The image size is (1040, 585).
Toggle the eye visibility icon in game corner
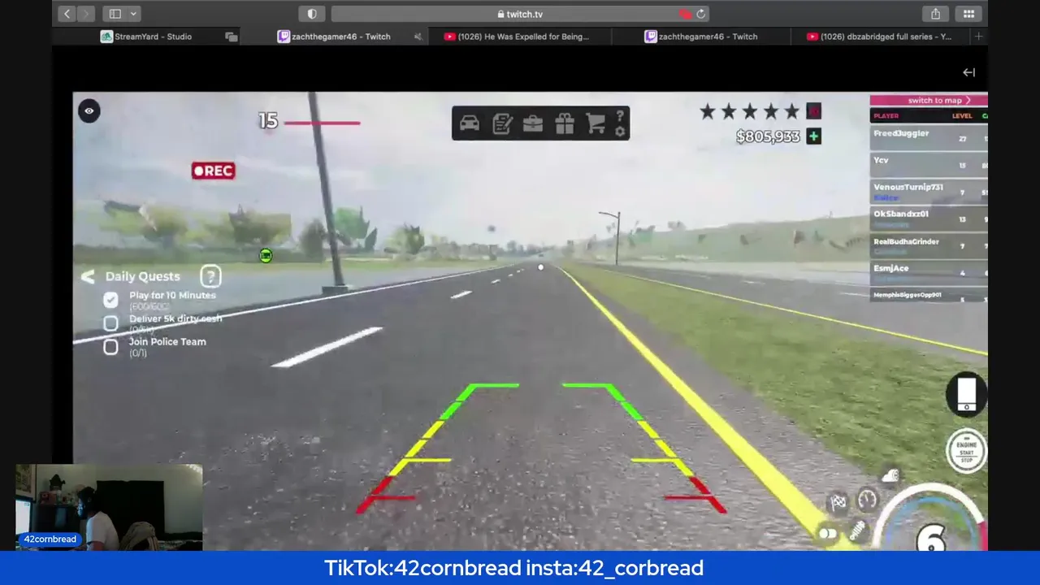89,110
